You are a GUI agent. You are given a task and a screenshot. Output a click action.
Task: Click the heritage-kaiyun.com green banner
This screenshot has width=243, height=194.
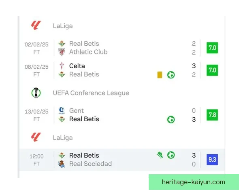click(193, 182)
